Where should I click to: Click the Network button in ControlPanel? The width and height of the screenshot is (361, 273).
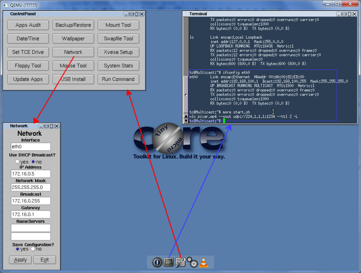click(x=73, y=52)
